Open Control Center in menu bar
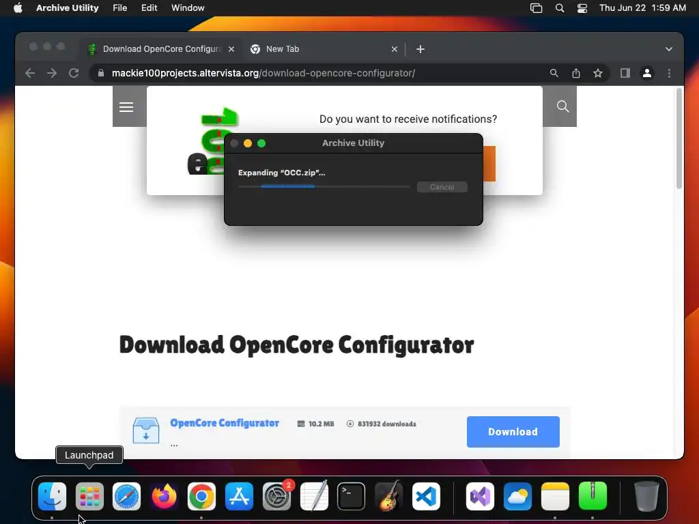Screen dimensions: 699x524 [x=582, y=8]
